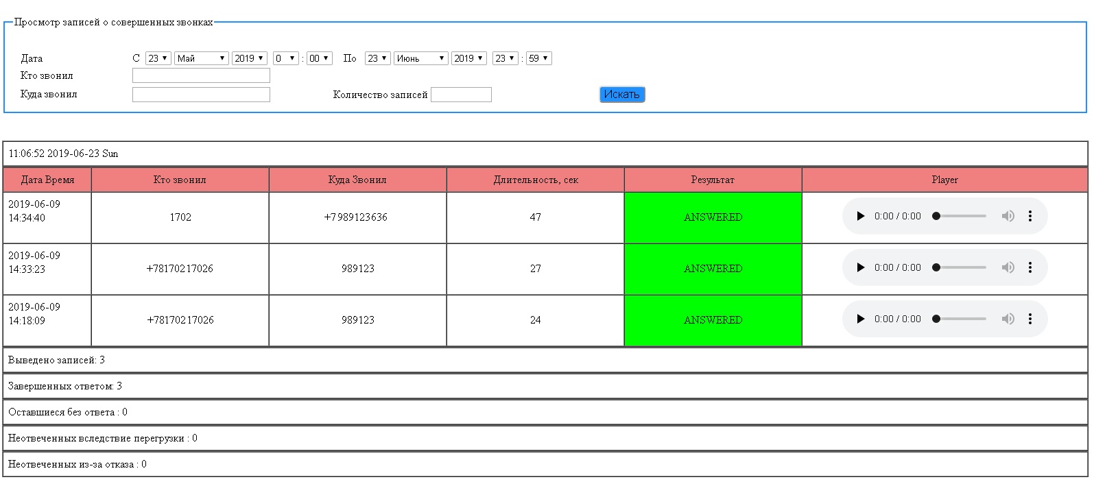Open the start month dropdown showing Май

click(x=201, y=59)
